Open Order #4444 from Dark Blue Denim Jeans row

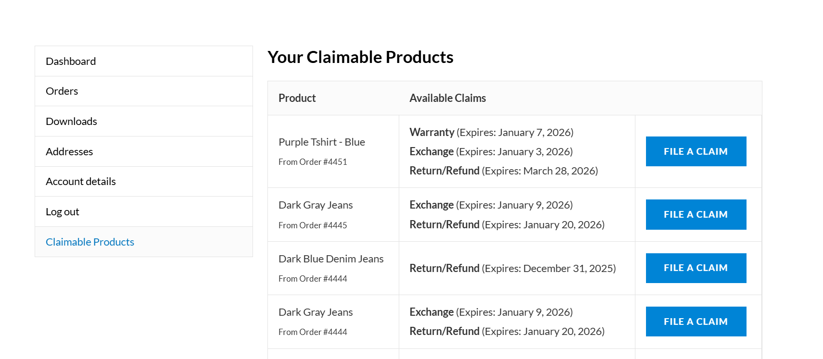[x=313, y=278]
